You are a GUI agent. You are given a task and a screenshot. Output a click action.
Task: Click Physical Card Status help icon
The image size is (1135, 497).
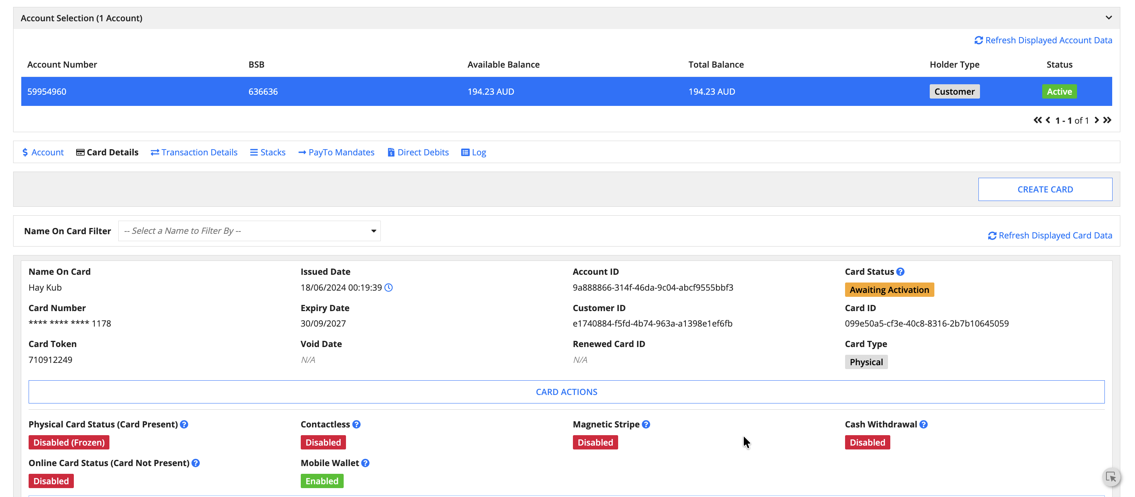click(184, 424)
